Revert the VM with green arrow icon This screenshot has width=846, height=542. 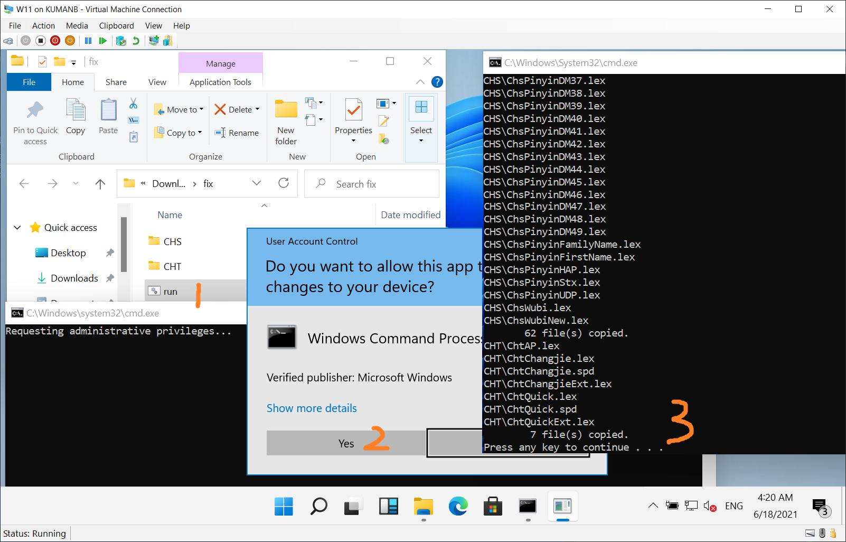136,41
